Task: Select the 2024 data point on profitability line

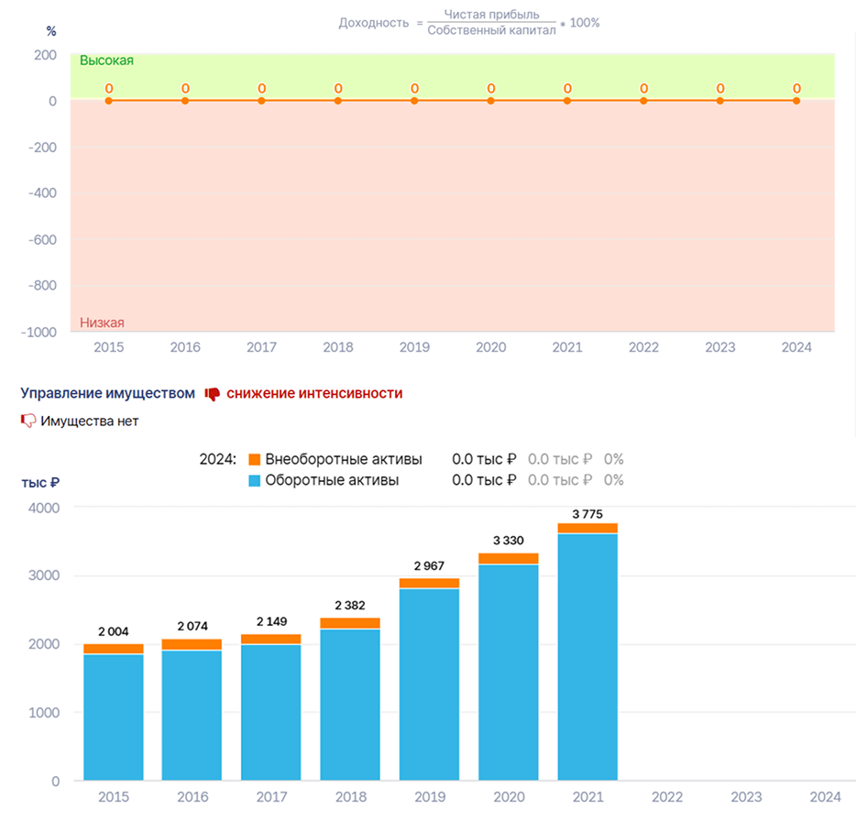Action: [796, 101]
